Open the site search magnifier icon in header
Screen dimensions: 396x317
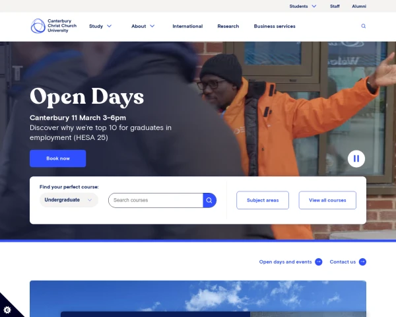click(x=364, y=26)
